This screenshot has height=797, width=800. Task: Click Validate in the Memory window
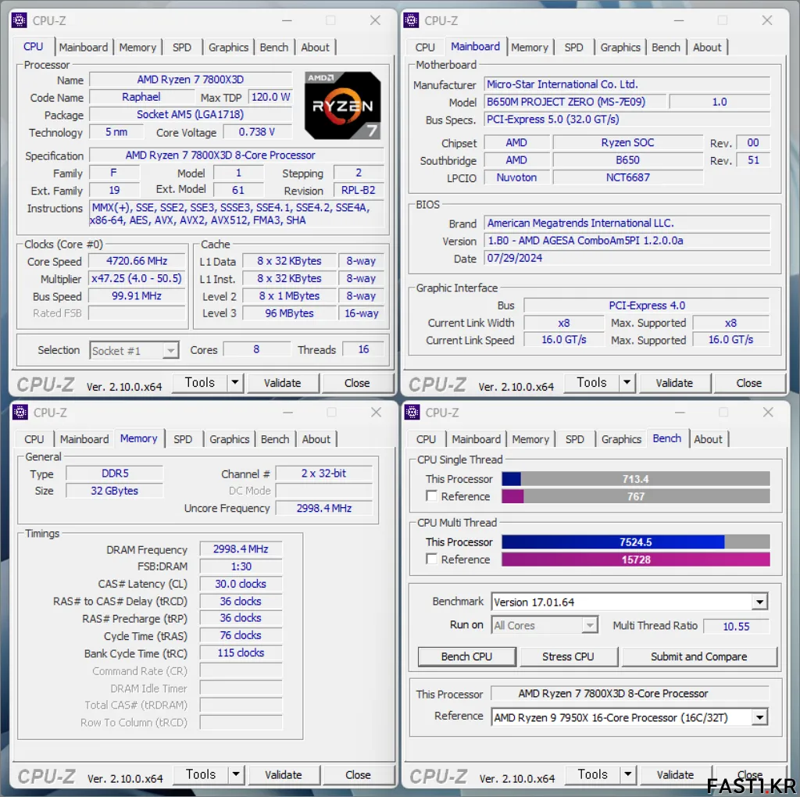click(283, 774)
